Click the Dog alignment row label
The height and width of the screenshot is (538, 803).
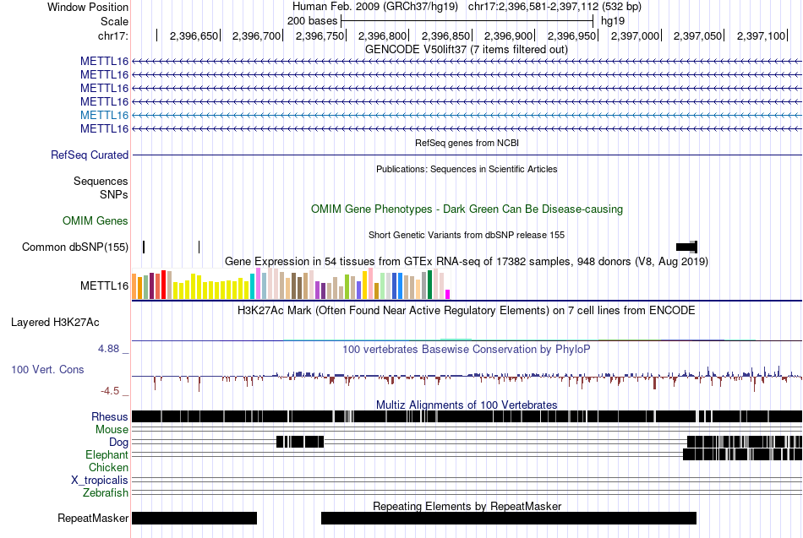point(119,442)
